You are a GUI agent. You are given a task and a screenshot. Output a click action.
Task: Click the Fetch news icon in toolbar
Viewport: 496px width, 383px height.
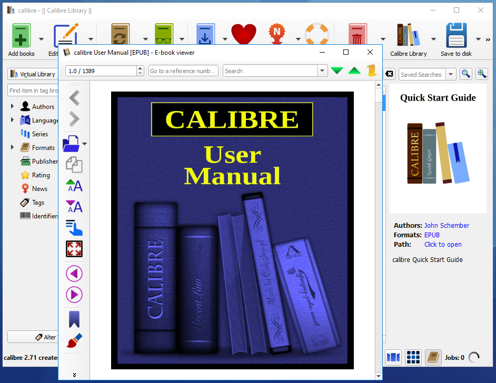coord(277,34)
